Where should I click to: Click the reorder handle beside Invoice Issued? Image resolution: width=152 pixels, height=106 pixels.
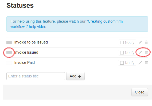tap(9, 53)
